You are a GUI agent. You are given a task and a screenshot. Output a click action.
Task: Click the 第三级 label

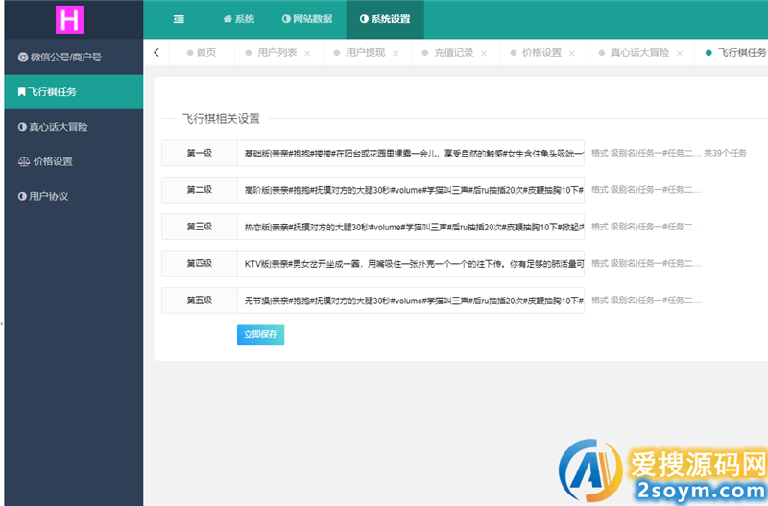[x=200, y=227]
